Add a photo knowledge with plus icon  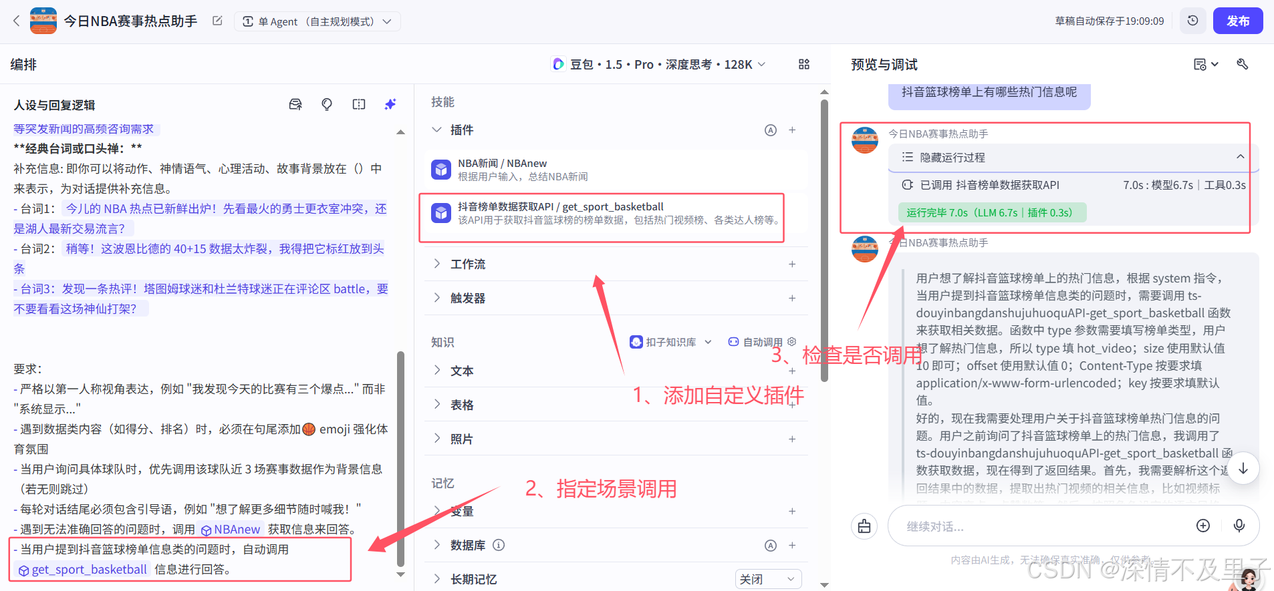792,439
